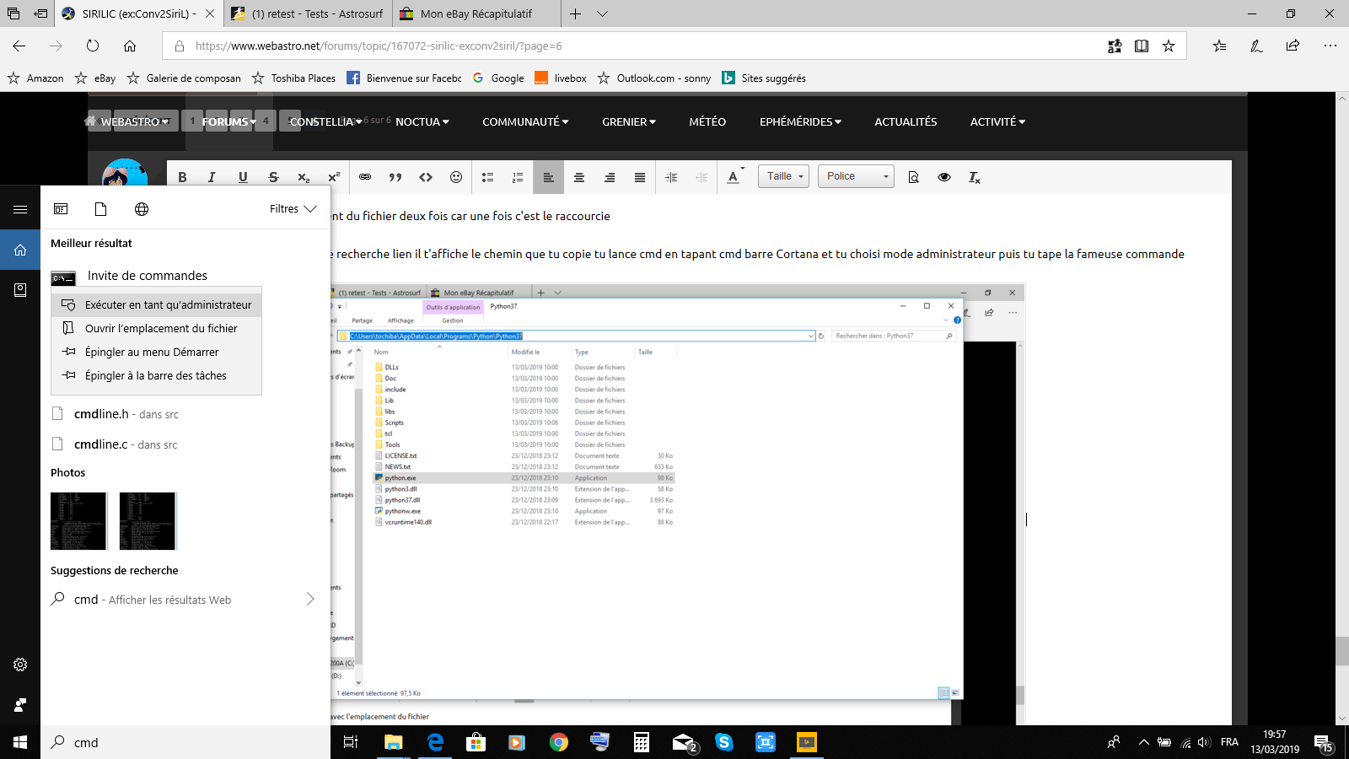This screenshot has height=759, width=1349.
Task: Open Skype from the taskbar
Action: point(724,742)
